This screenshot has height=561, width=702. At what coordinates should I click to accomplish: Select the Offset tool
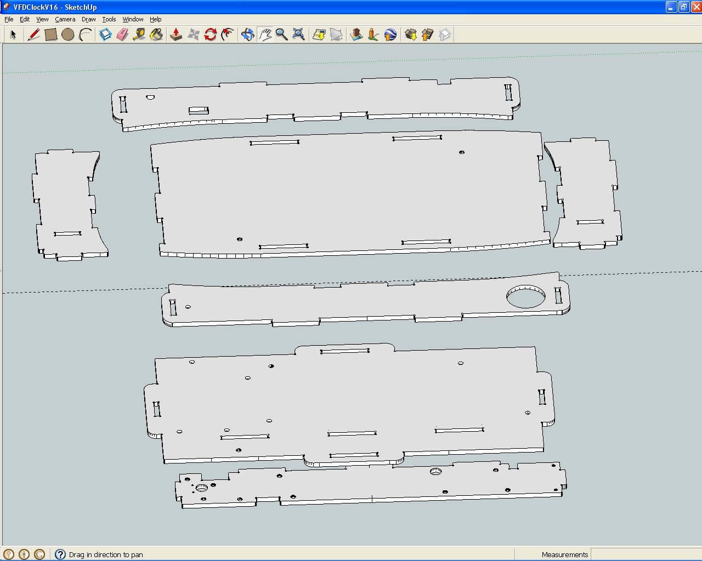click(228, 35)
